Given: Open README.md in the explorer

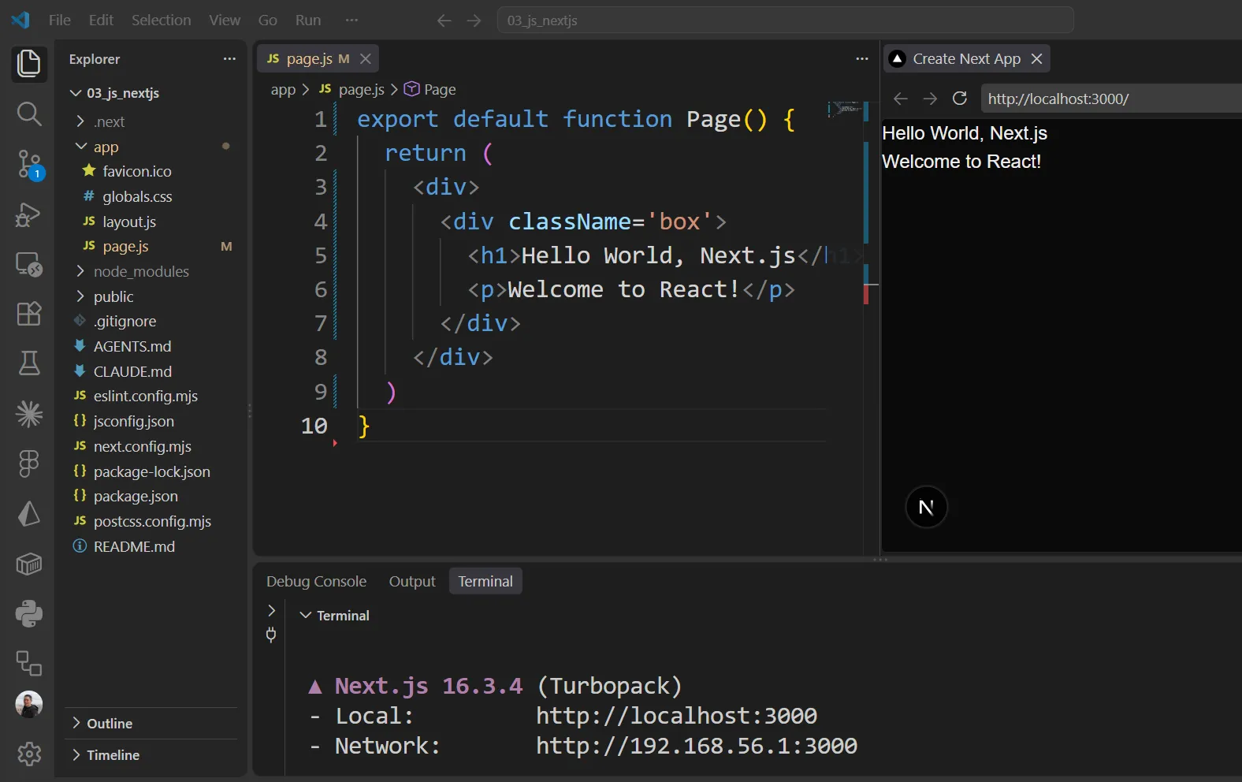Looking at the screenshot, I should [134, 546].
